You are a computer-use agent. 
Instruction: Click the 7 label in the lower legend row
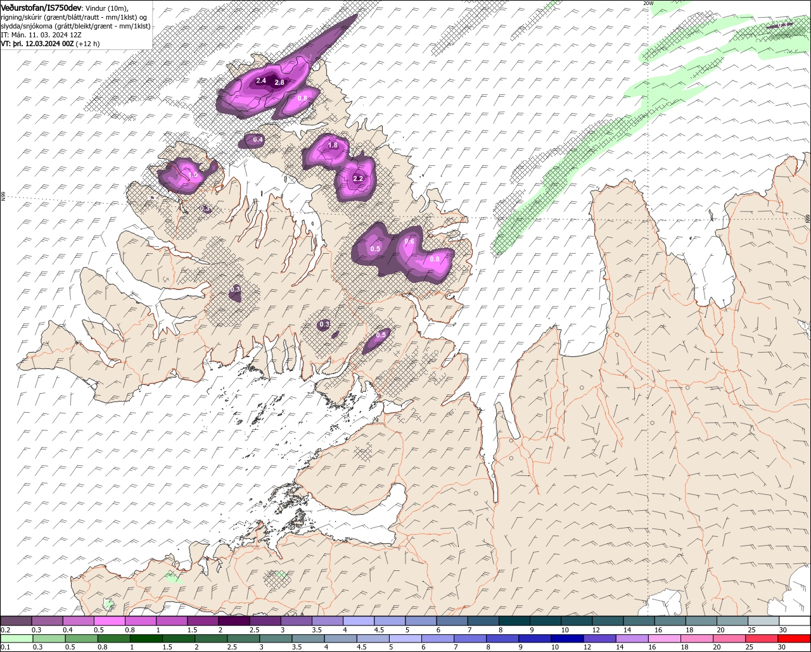(455, 647)
